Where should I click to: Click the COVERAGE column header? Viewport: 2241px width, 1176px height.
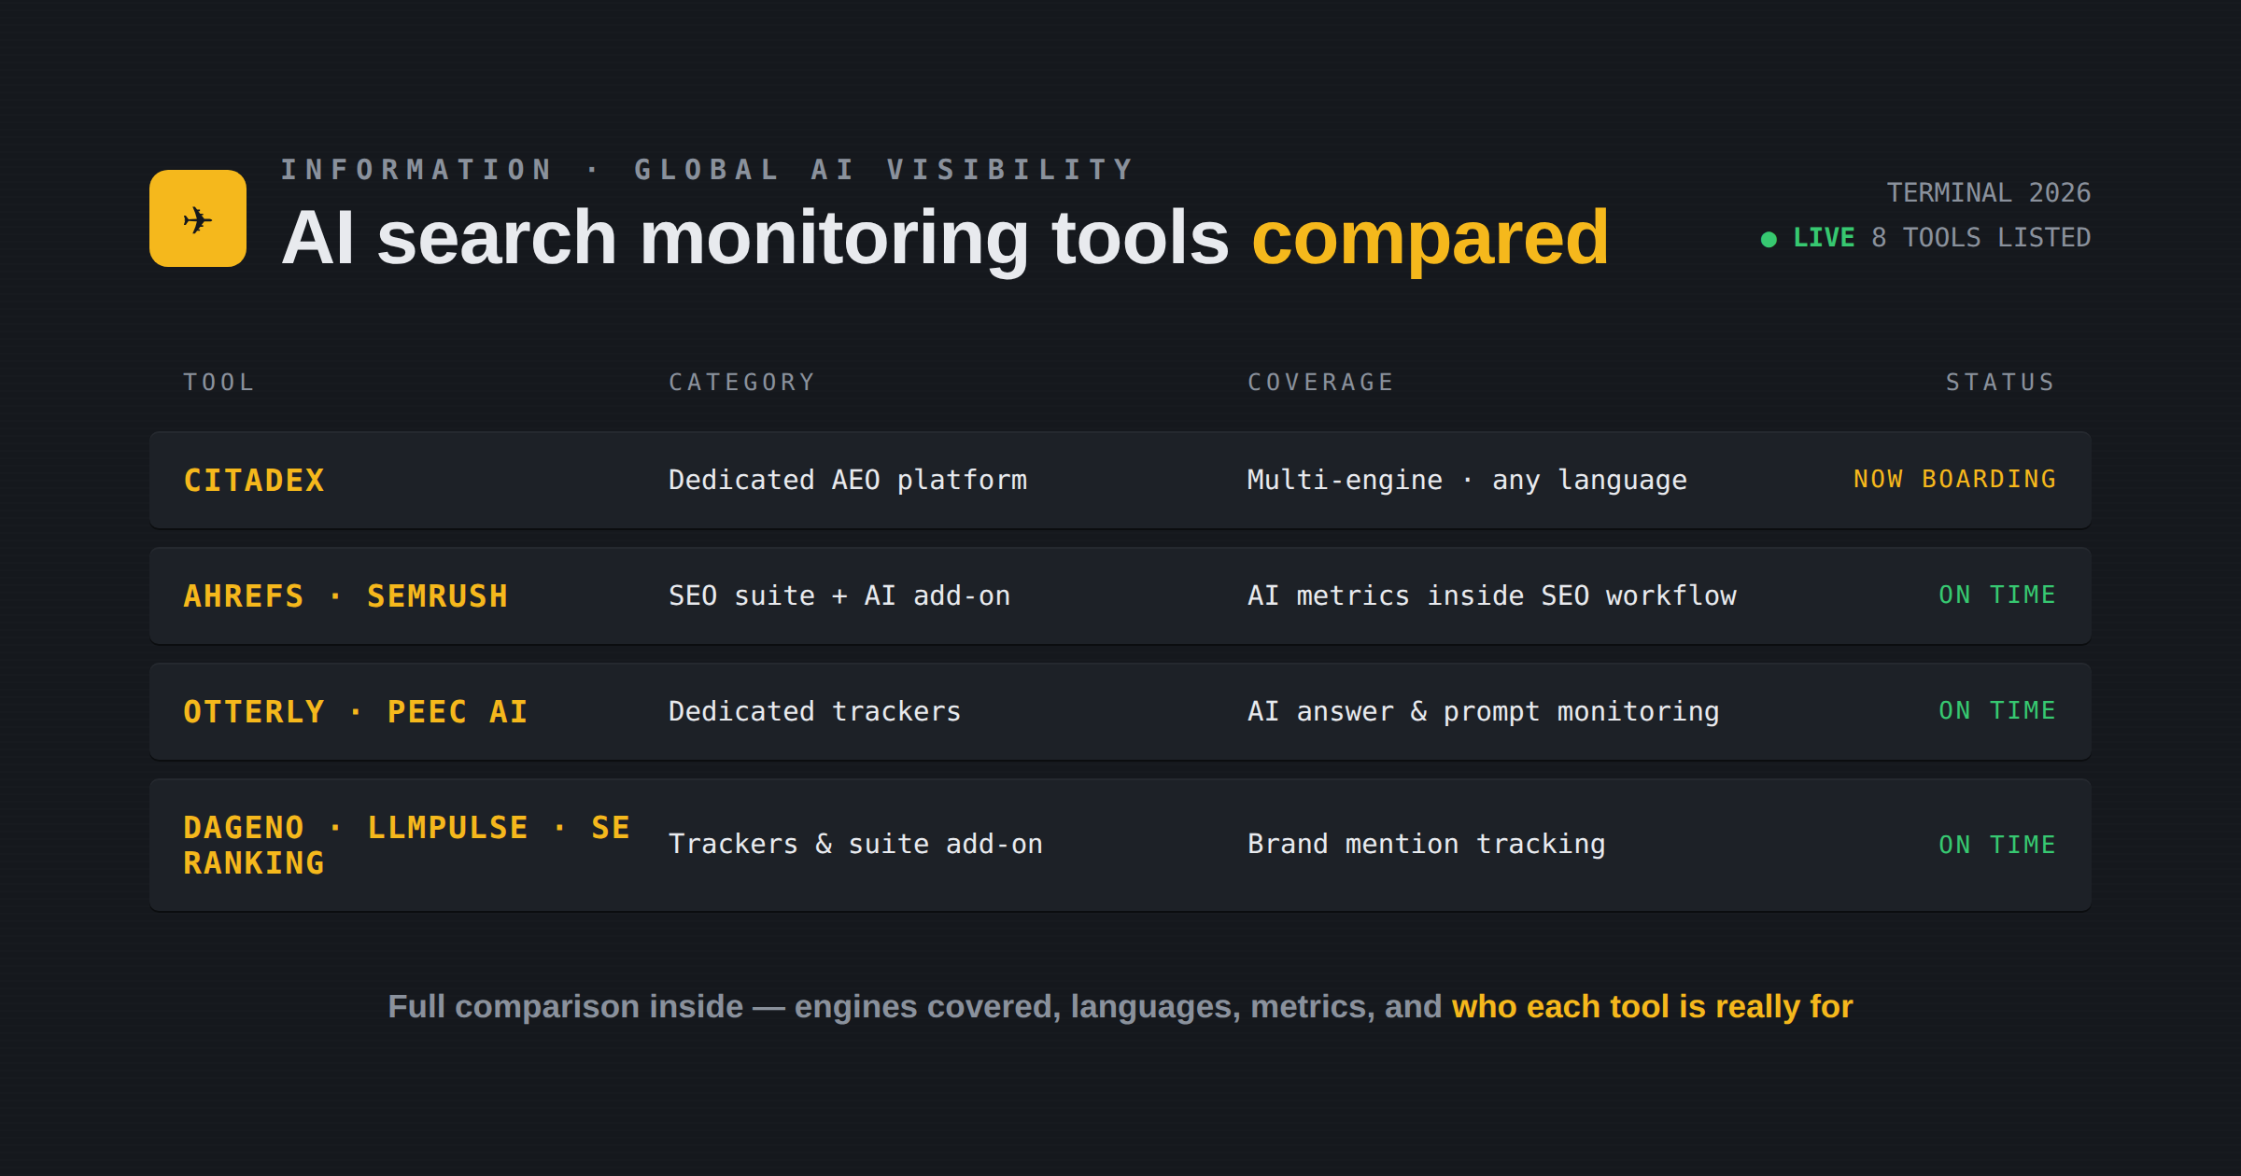1321,383
